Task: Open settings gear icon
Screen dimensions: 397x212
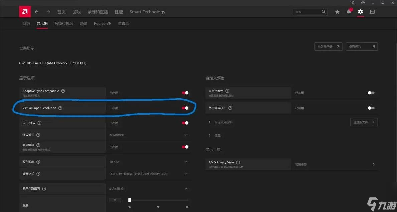Action: tap(360, 12)
